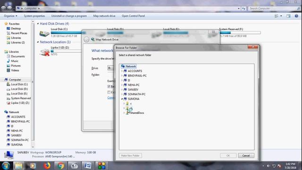The width and height of the screenshot is (302, 170).
Task: Open Recent Places in Favorites sidebar
Action: (19, 33)
